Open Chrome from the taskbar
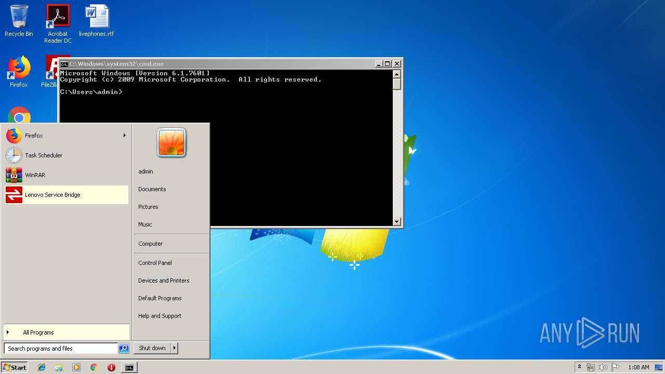Image resolution: width=665 pixels, height=374 pixels. [x=94, y=367]
